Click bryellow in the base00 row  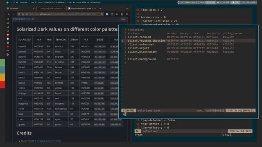tap(60, 62)
